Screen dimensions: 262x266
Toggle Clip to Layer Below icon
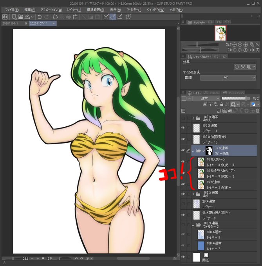point(205,104)
